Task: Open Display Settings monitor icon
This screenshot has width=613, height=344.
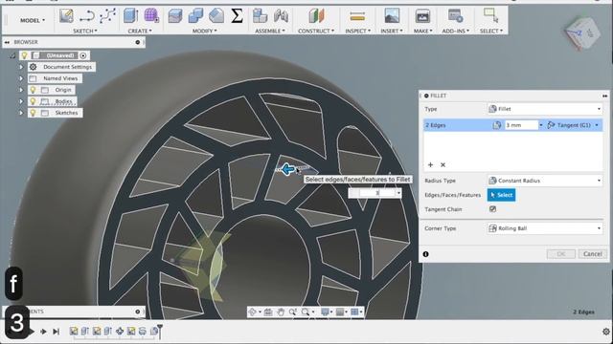Action: coord(325,312)
